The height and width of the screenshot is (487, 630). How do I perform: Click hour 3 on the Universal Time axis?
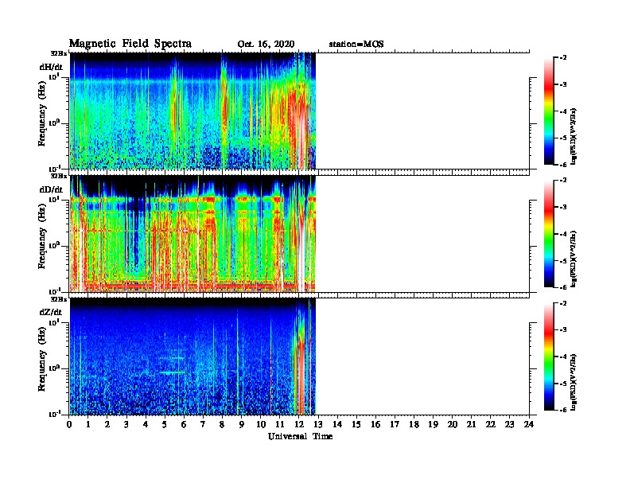[126, 425]
